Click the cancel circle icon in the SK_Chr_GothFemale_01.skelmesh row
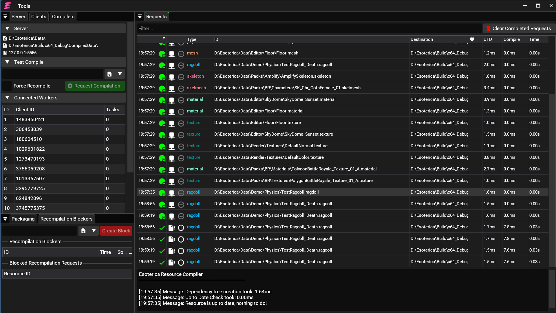The height and width of the screenshot is (313, 556). (x=181, y=88)
